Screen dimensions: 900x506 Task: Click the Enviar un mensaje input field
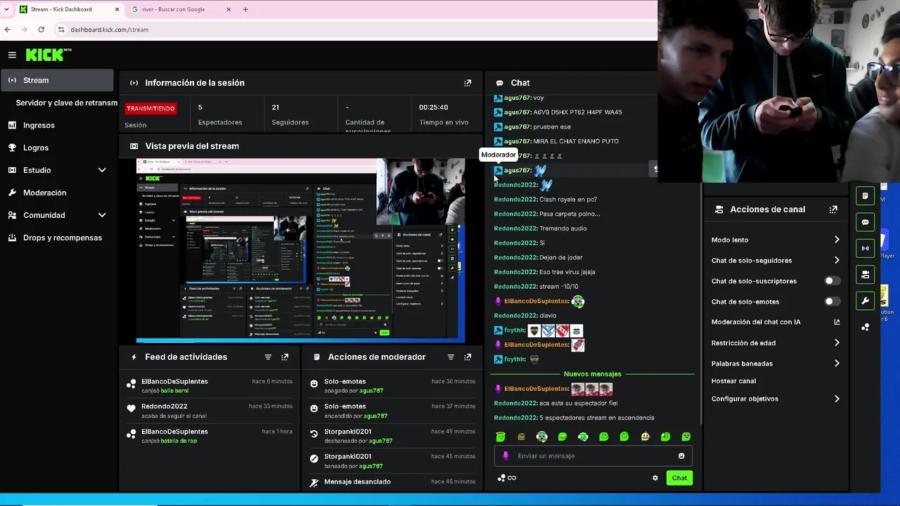coord(593,456)
